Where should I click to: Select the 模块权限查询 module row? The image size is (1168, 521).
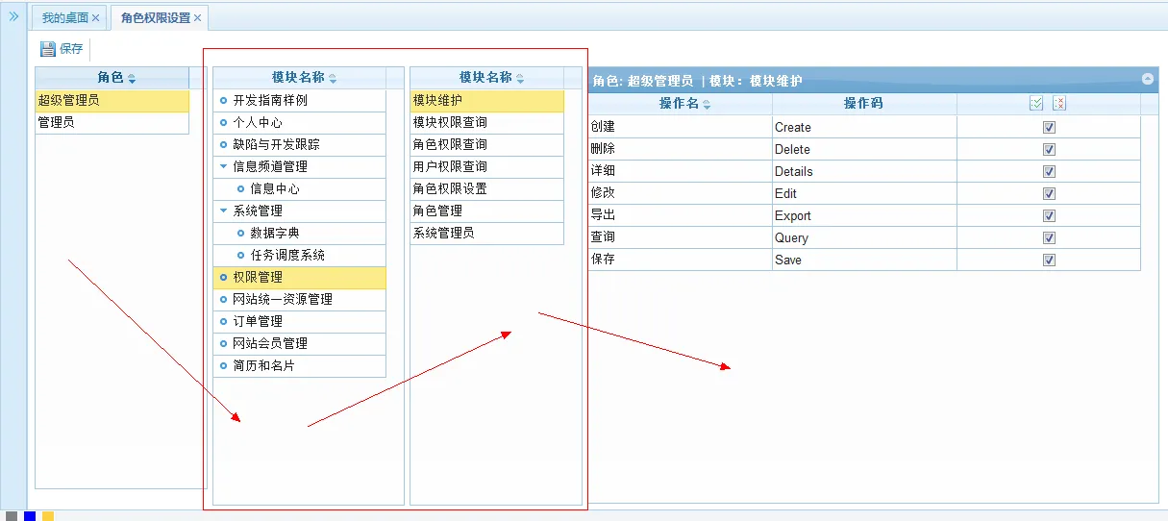coord(487,122)
